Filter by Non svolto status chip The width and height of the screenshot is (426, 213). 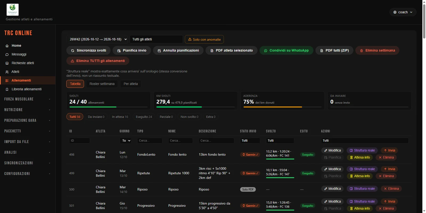189,117
